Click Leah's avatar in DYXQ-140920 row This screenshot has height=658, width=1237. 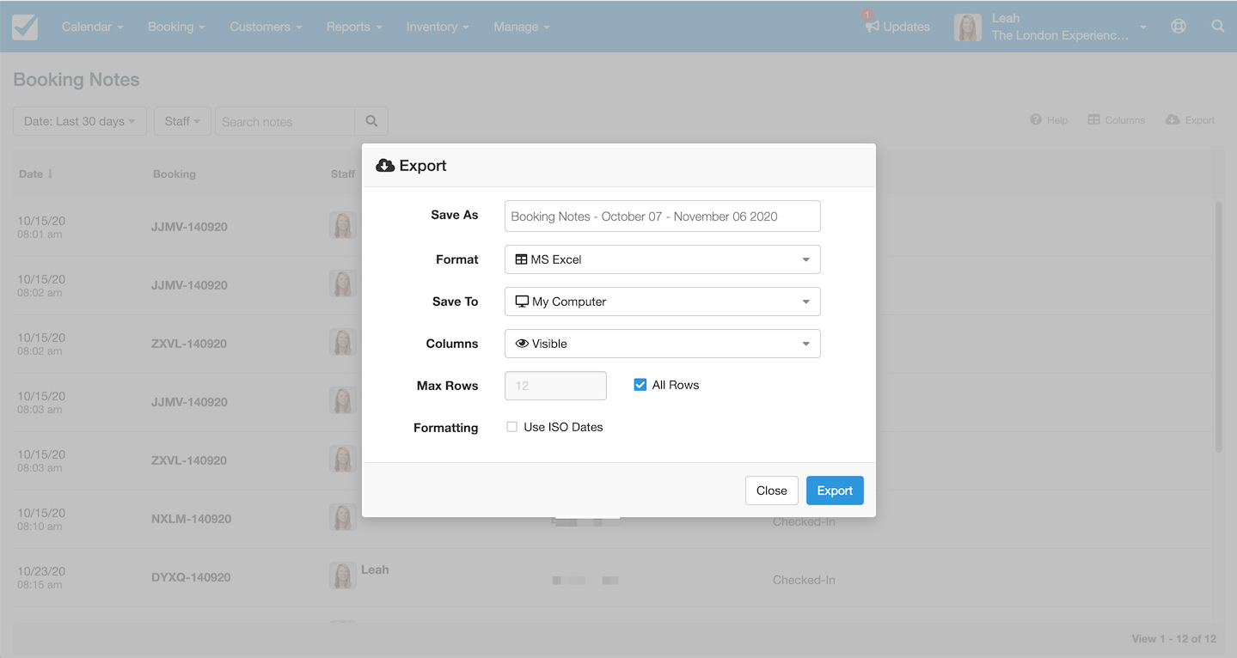pos(343,575)
